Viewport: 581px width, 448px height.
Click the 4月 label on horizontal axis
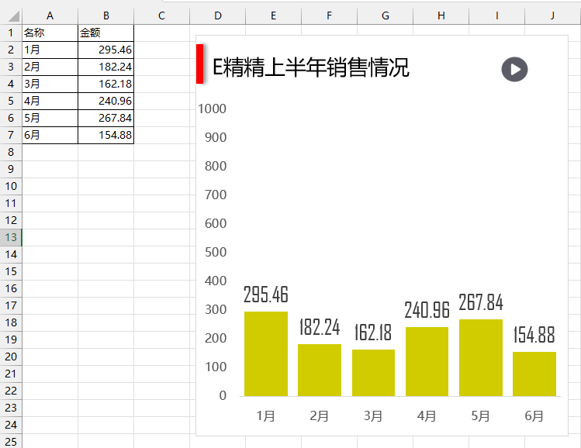[x=427, y=416]
